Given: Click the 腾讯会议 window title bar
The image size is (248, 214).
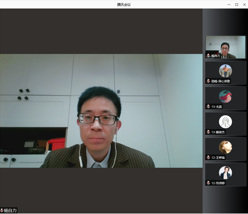Looking at the screenshot, I should (124, 5).
